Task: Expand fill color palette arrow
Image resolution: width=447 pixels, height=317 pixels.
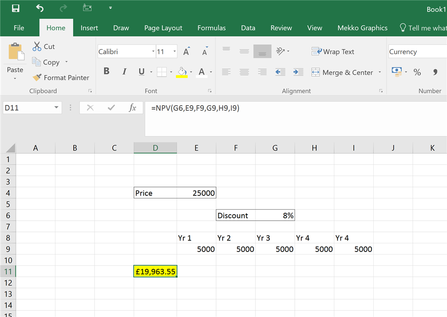Action: pyautogui.click(x=191, y=72)
